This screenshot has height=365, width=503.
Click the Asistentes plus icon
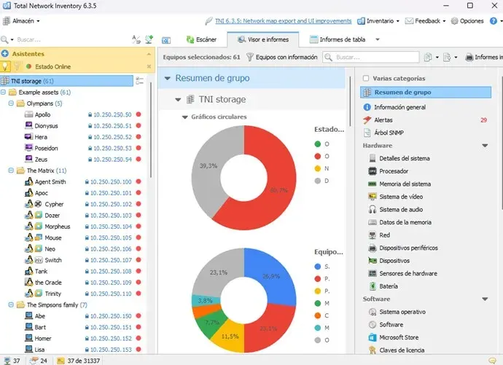(x=5, y=53)
